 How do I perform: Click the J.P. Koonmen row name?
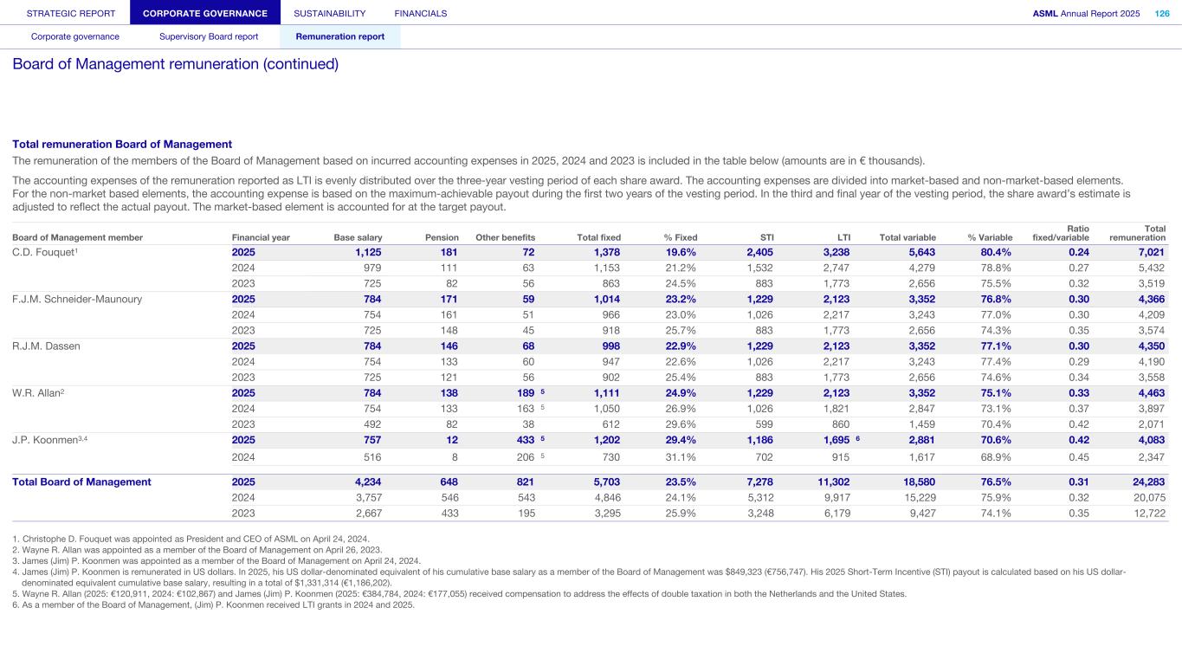click(48, 439)
